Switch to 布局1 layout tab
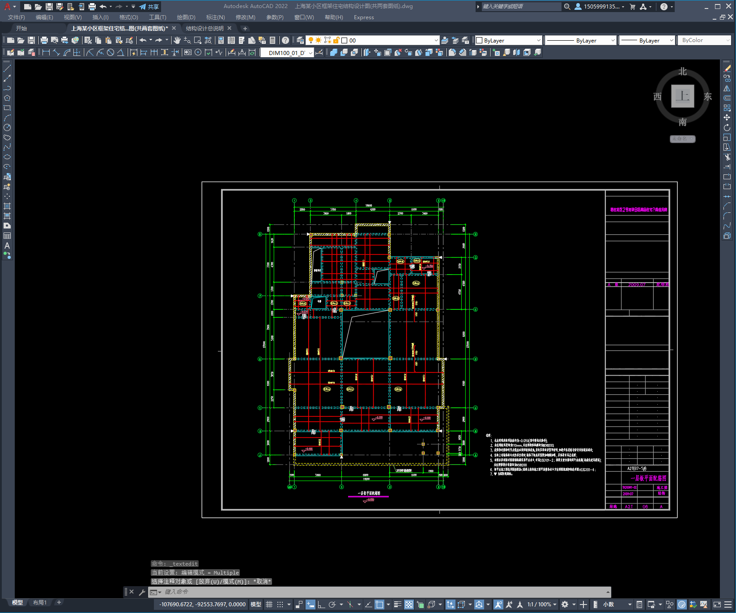This screenshot has height=613, width=736. (x=39, y=602)
